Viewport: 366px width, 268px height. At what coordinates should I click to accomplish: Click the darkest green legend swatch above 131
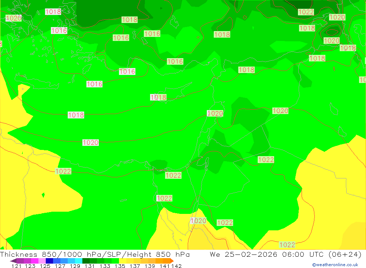(x=86, y=261)
